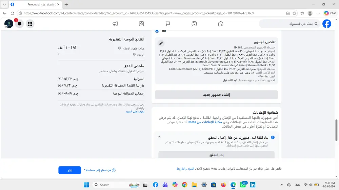Screen dimensions: 339x190
Task: Open Facebook app in taskbar
Action: point(156,185)
